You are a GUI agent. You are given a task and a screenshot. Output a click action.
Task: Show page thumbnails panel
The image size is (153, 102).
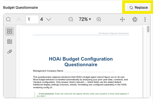[x=10, y=31]
